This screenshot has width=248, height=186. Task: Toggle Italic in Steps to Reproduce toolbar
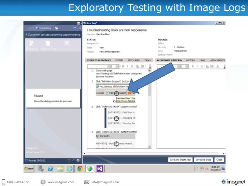(x=127, y=66)
